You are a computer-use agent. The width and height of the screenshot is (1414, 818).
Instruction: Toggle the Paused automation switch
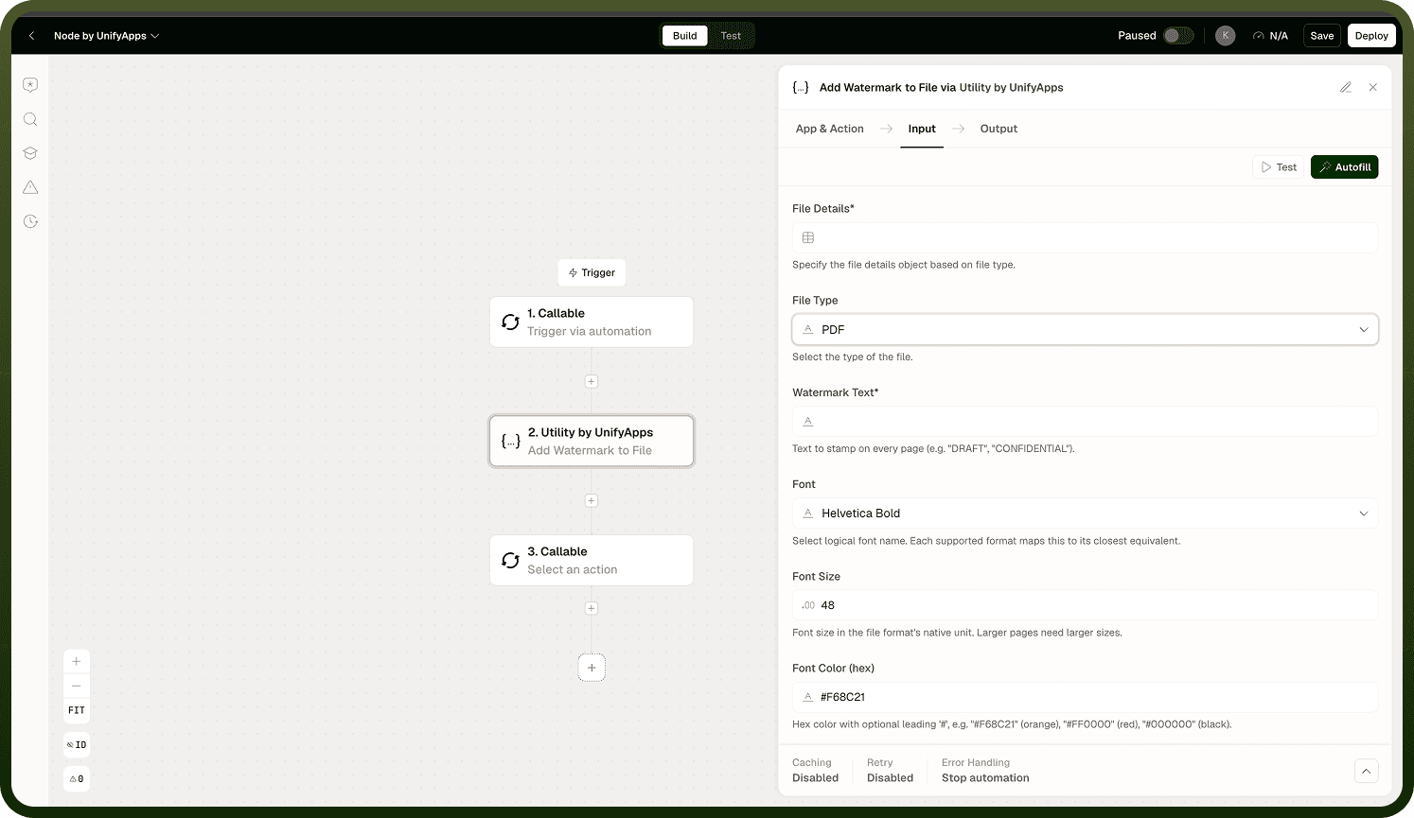[1178, 36]
